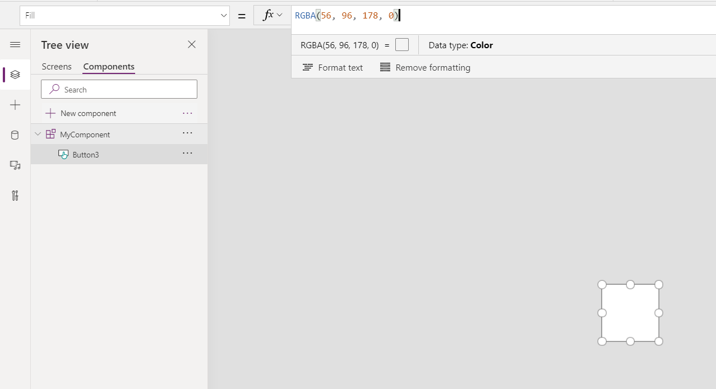Click the search magnifier in Tree view
The width and height of the screenshot is (716, 389).
(x=54, y=89)
